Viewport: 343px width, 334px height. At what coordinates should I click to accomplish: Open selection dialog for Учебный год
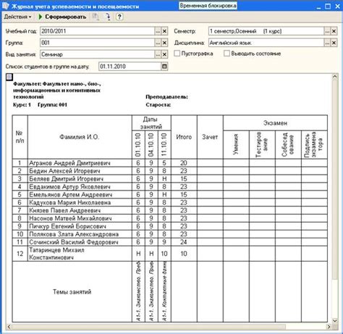(158, 31)
